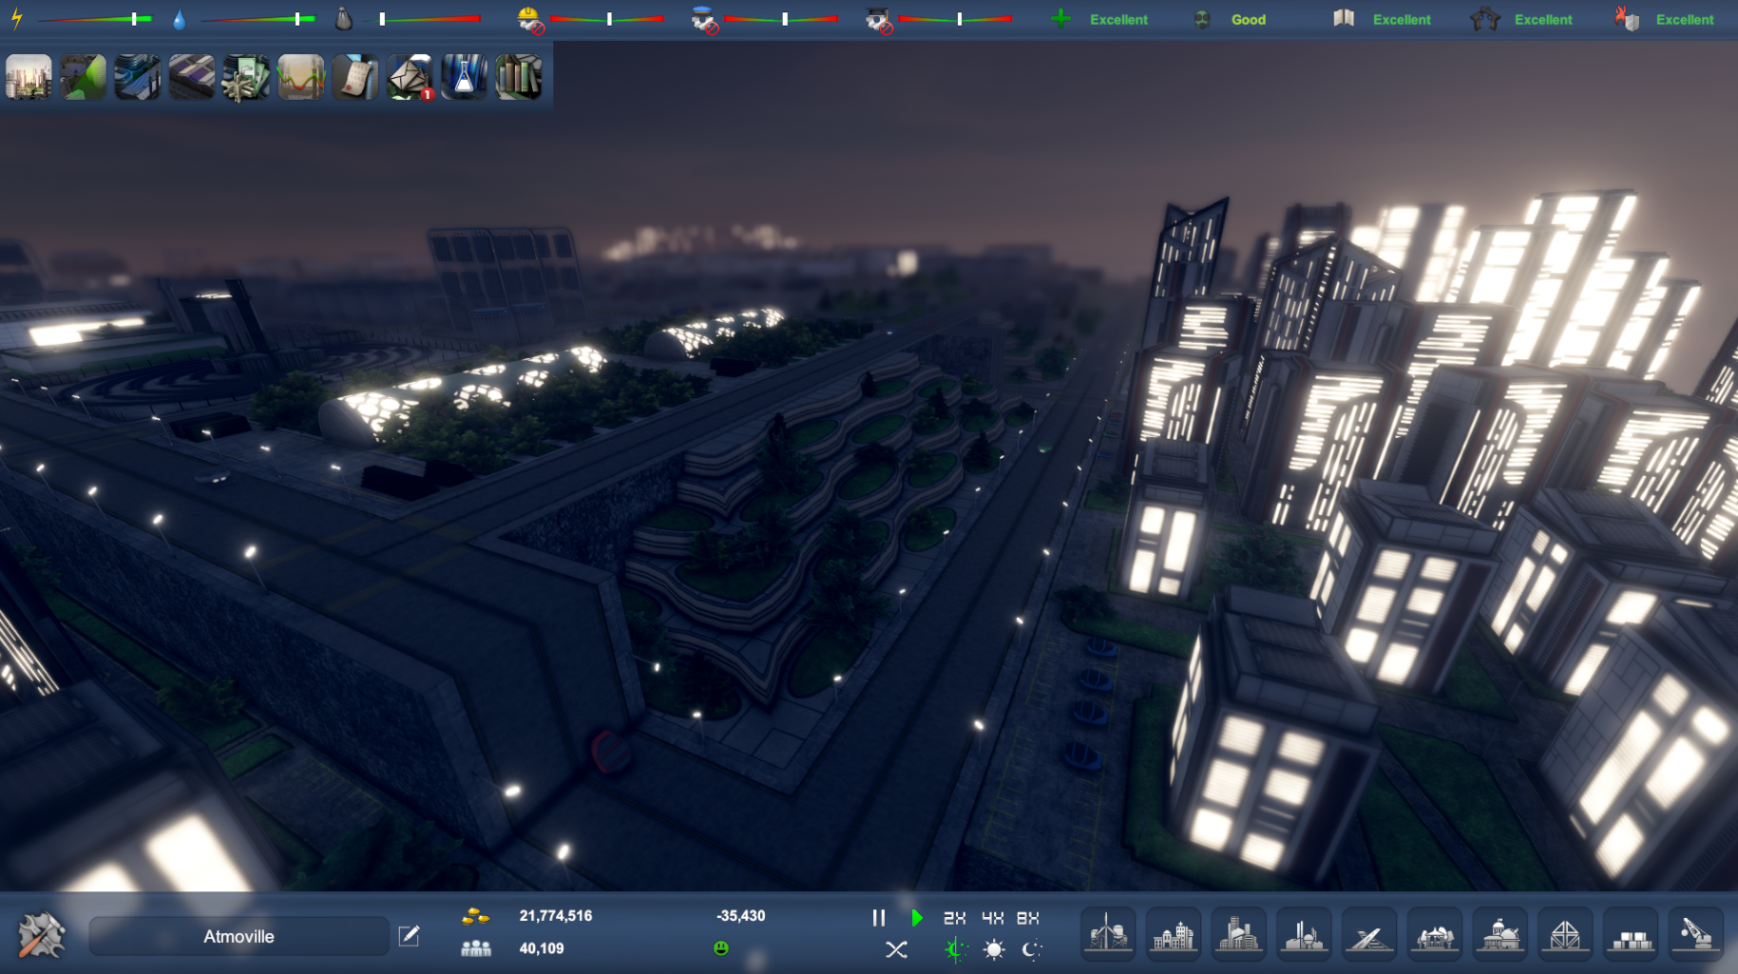This screenshot has width=1738, height=974.
Task: Click the population people icon
Action: coord(475,948)
